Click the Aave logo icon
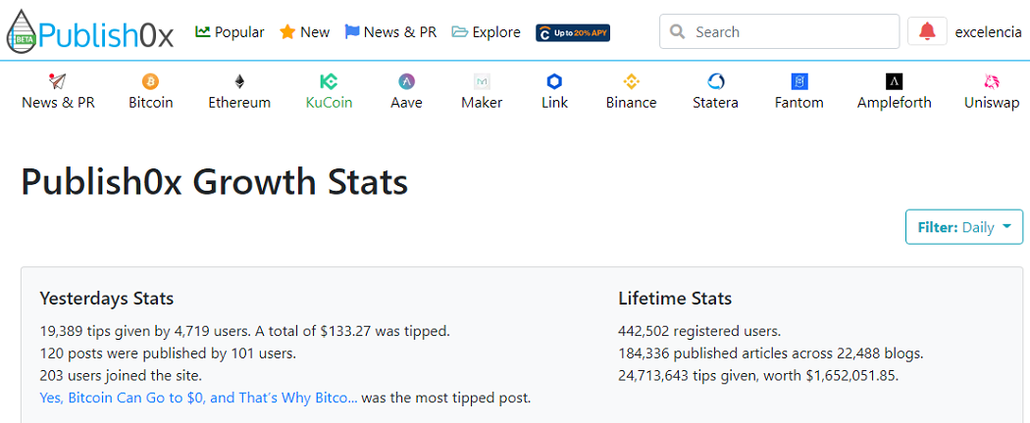 click(407, 81)
